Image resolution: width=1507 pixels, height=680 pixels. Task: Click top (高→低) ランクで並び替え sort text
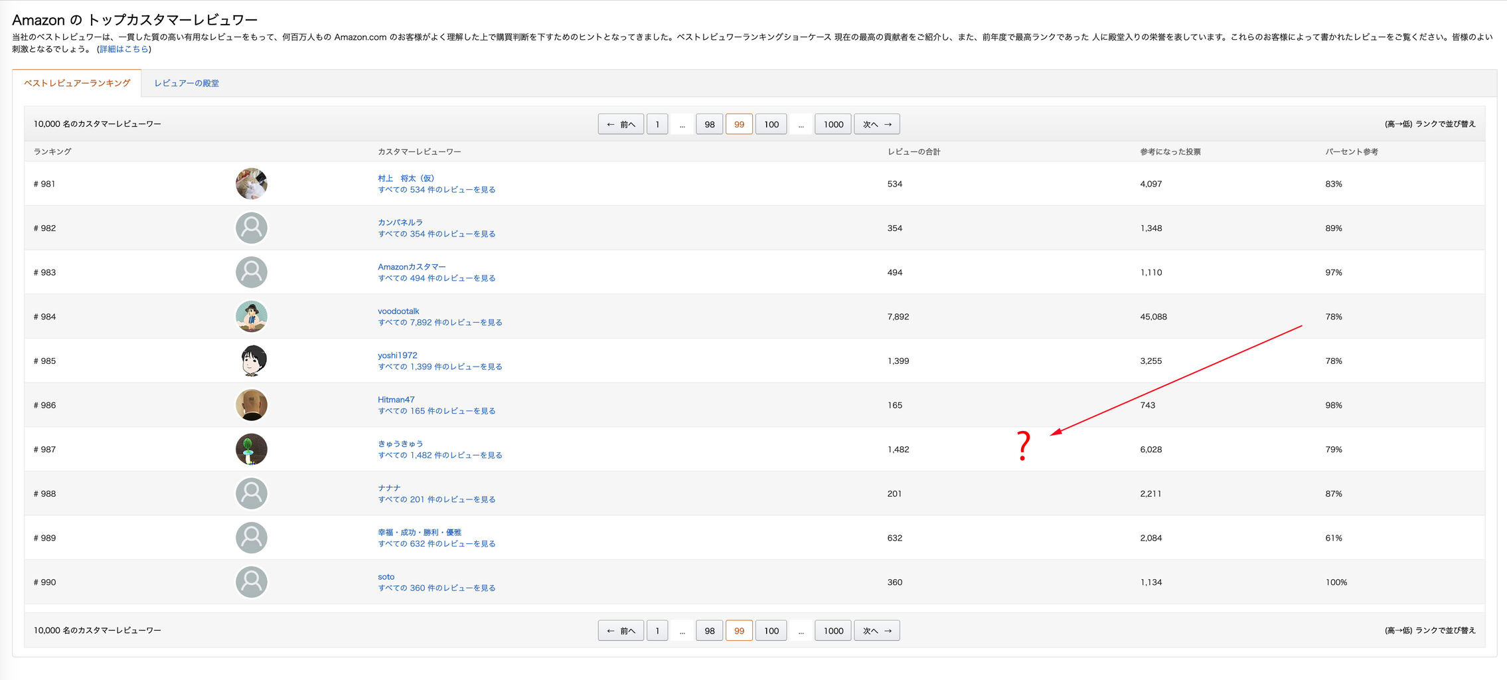click(1430, 124)
